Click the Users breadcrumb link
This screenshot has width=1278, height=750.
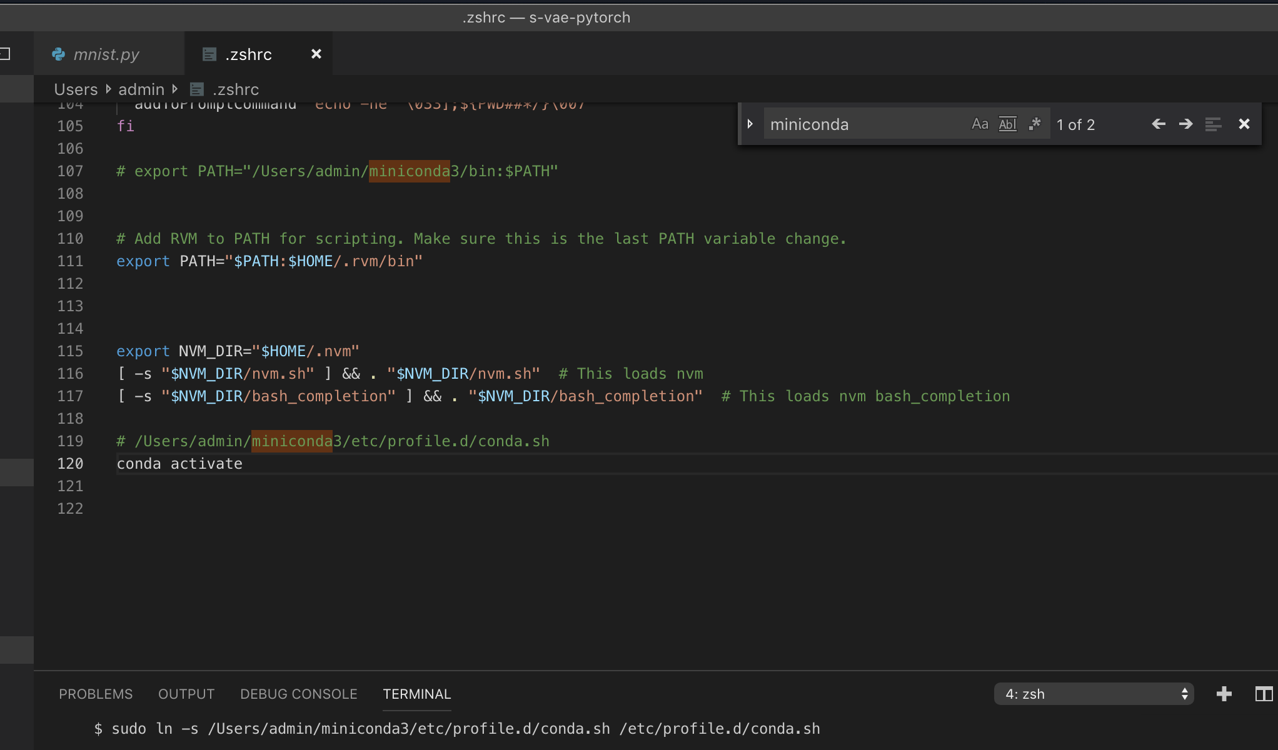pos(75,89)
